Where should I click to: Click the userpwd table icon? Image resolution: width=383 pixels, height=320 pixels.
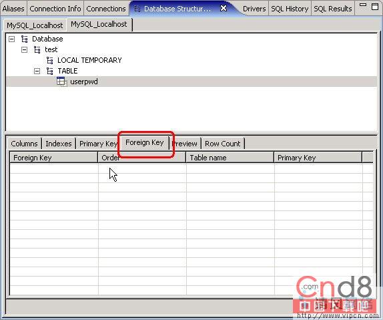coord(62,82)
